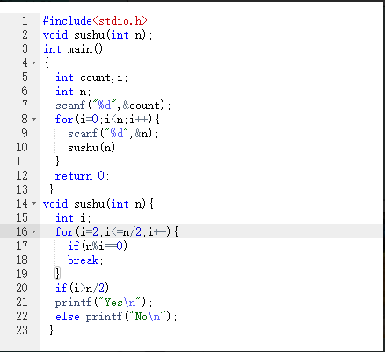385x352 pixels.
Task: Collapse the main function fold at line 4
Action: tap(34, 62)
